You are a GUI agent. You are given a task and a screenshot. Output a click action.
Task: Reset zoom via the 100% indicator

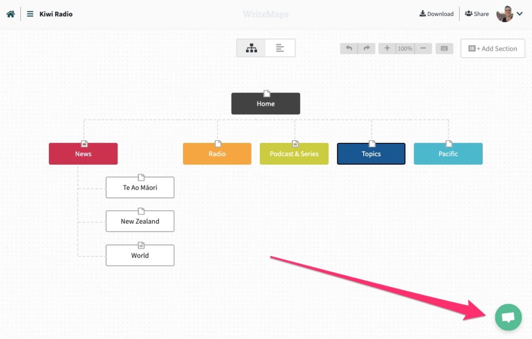[405, 48]
